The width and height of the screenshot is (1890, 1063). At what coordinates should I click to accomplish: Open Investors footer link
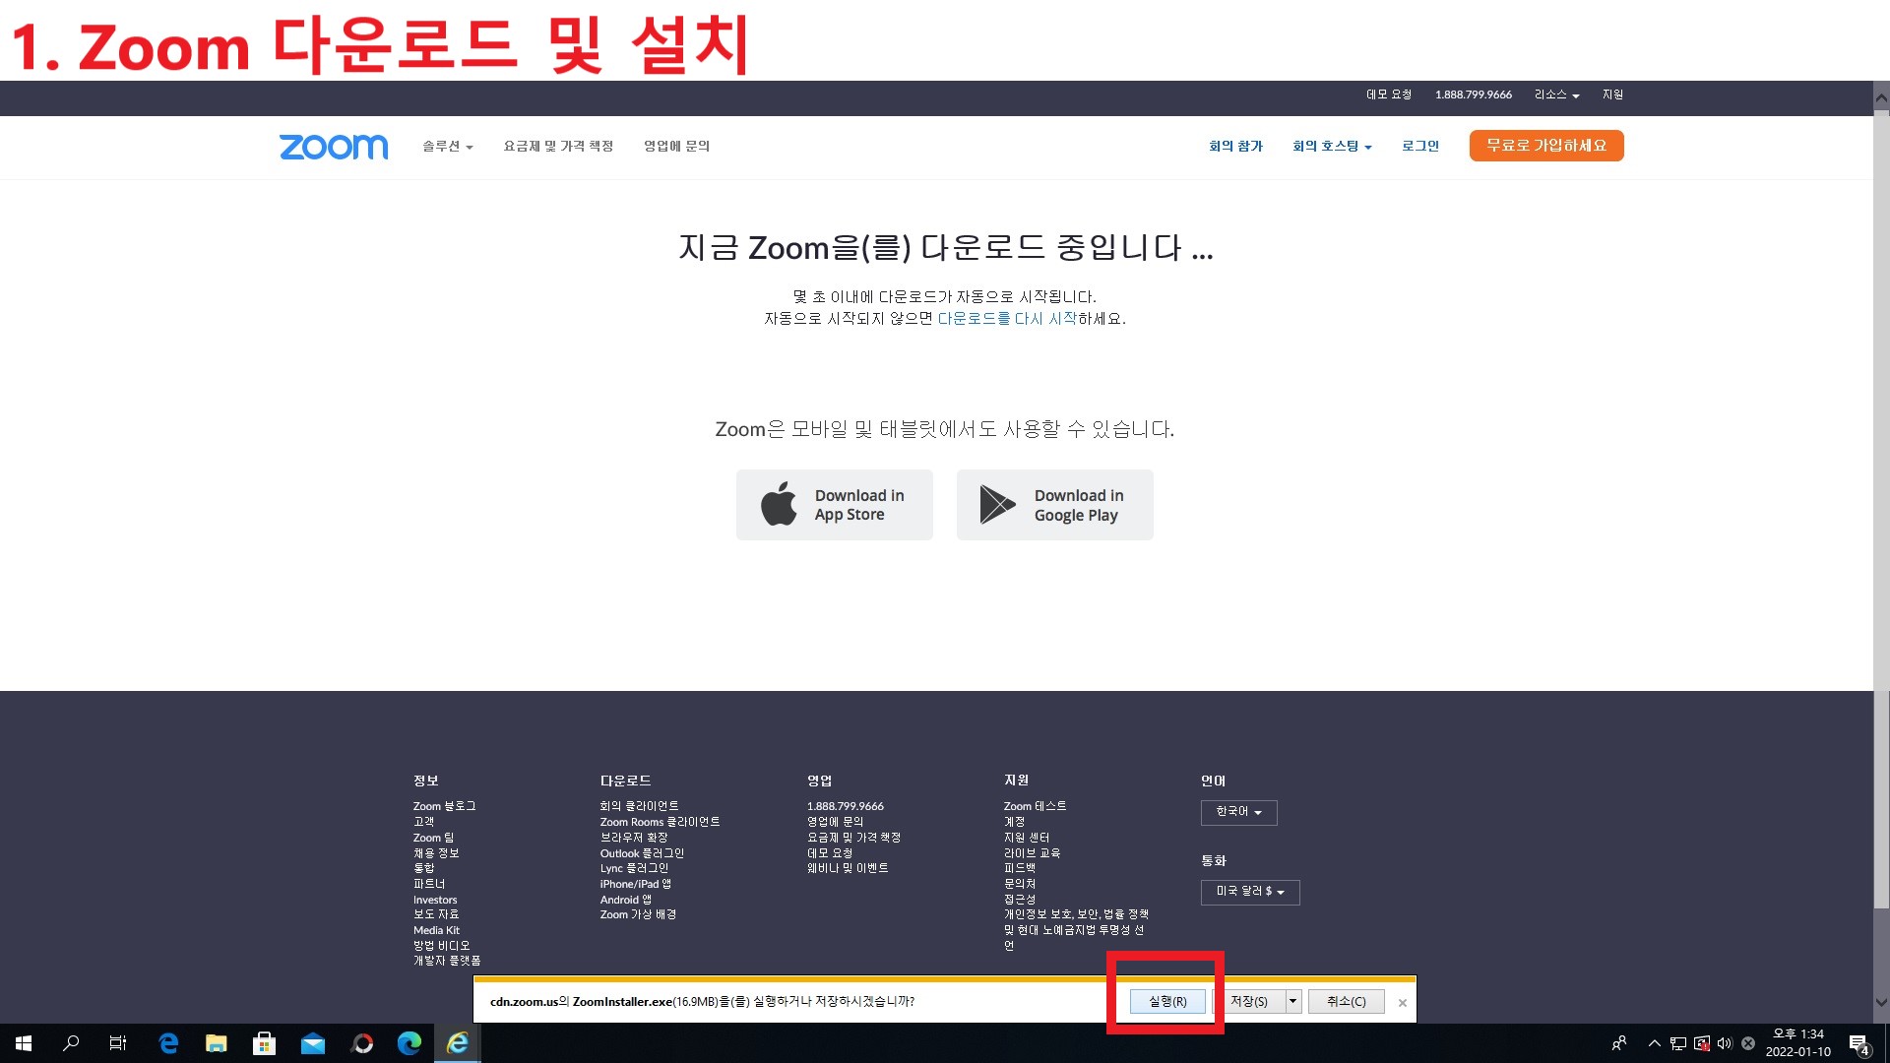tap(435, 900)
